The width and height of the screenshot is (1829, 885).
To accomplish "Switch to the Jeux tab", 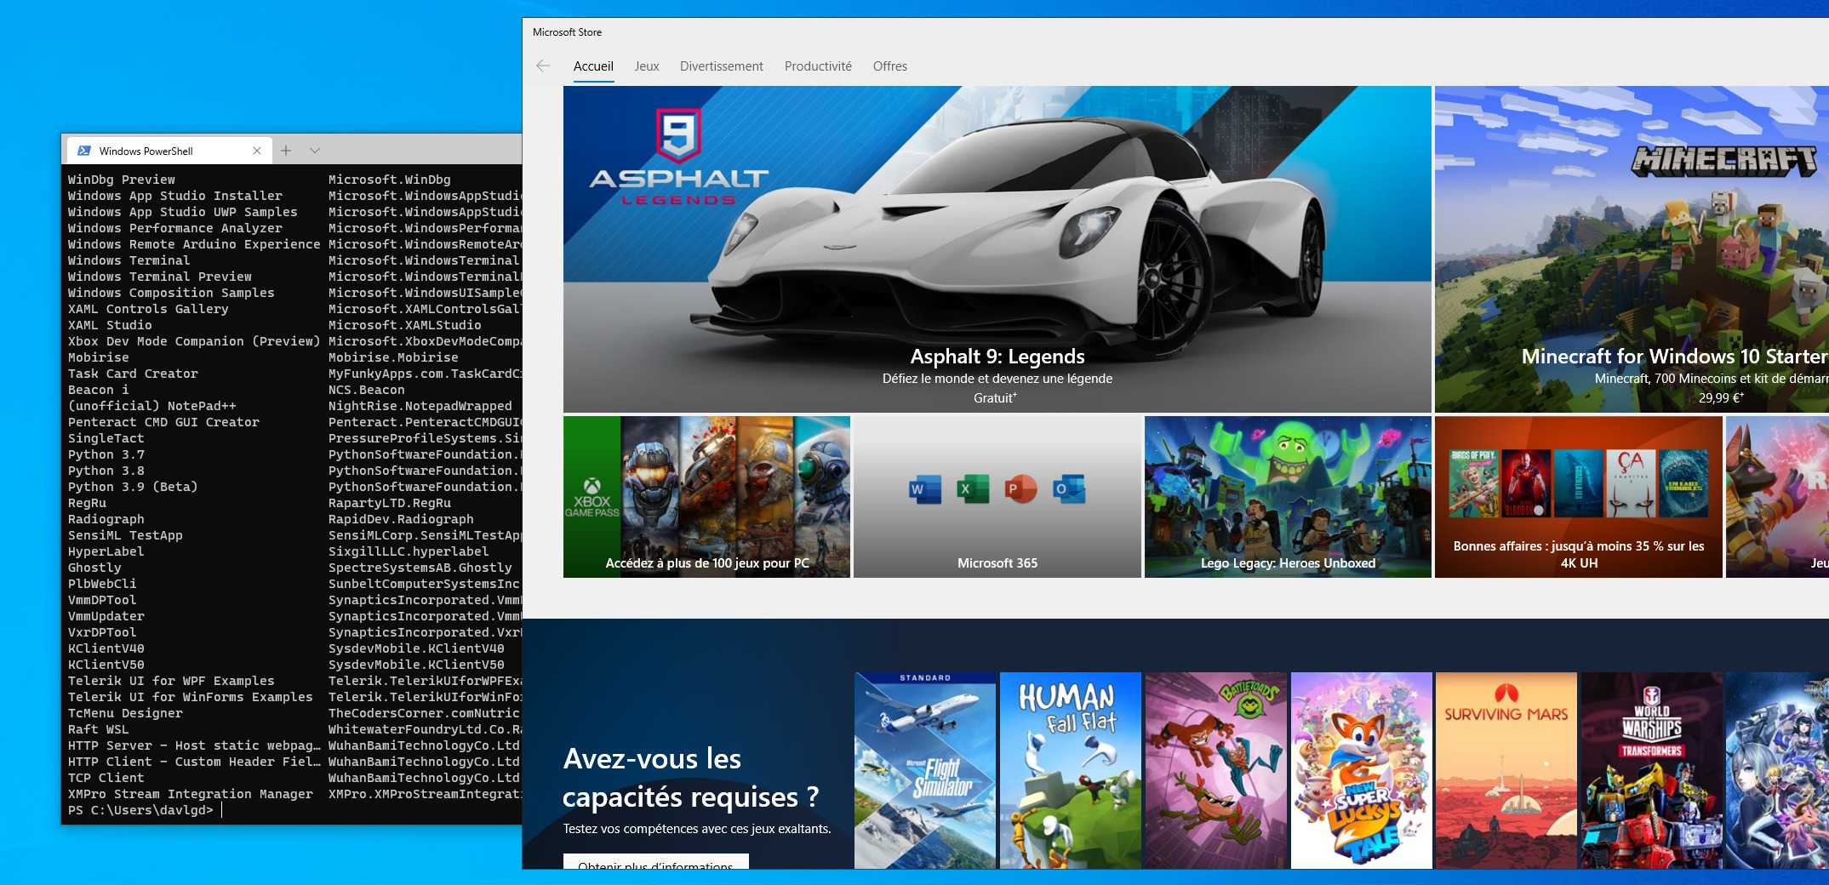I will coord(647,66).
